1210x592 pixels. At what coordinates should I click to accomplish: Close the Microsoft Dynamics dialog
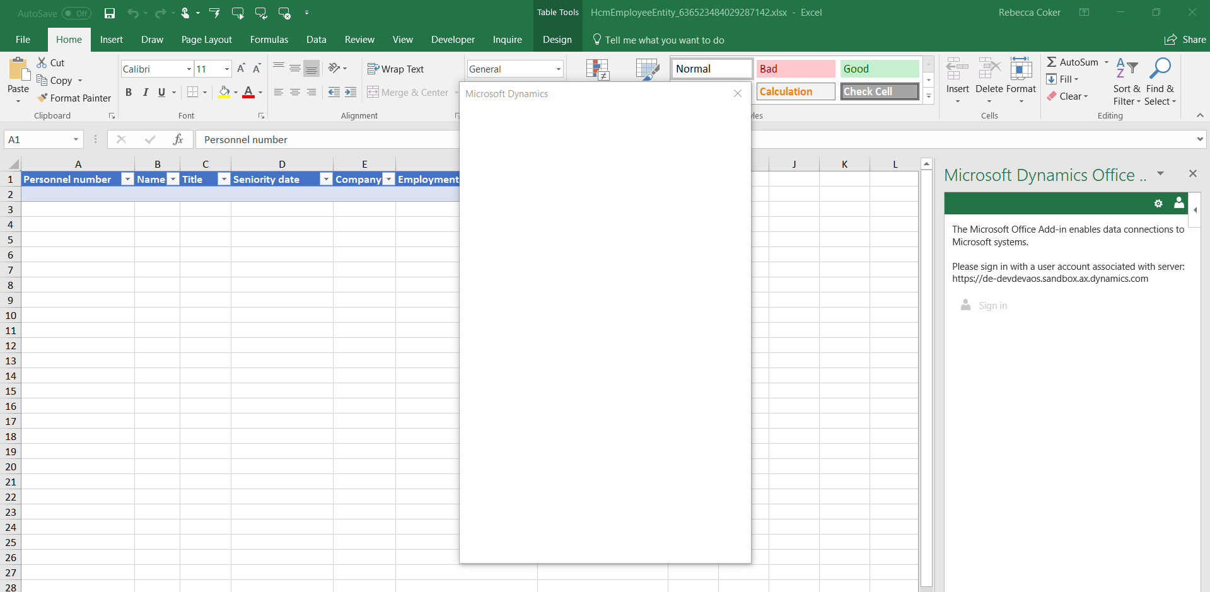coord(738,93)
